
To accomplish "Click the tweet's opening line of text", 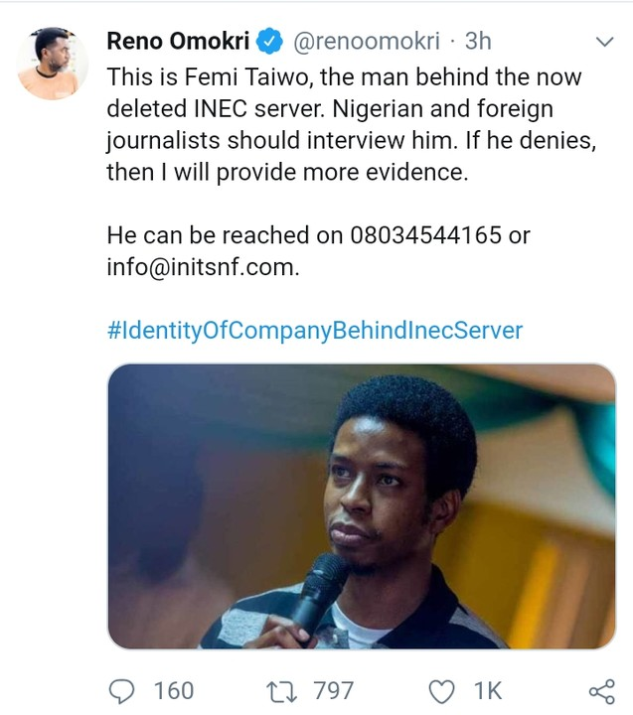I will coord(343,75).
